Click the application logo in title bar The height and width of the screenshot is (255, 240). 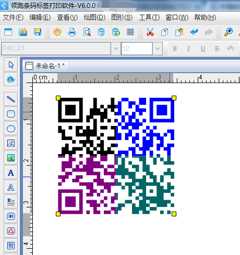pyautogui.click(x=4, y=5)
